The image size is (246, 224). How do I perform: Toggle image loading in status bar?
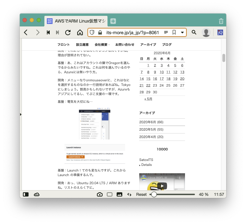tap(119, 194)
